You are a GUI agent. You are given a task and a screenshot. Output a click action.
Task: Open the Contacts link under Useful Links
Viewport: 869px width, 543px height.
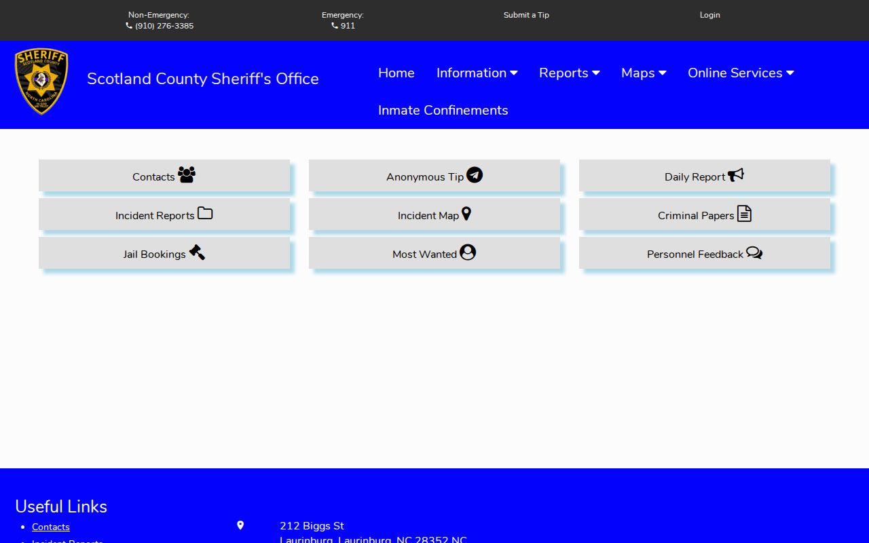[51, 527]
